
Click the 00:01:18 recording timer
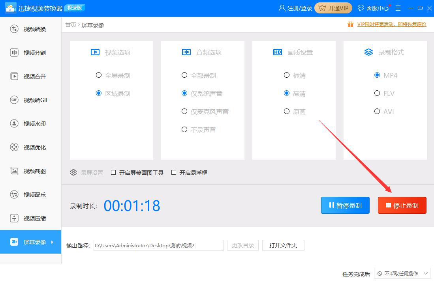[132, 206]
